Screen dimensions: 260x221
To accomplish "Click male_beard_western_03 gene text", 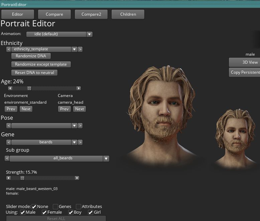I will pyautogui.click(x=37, y=189).
